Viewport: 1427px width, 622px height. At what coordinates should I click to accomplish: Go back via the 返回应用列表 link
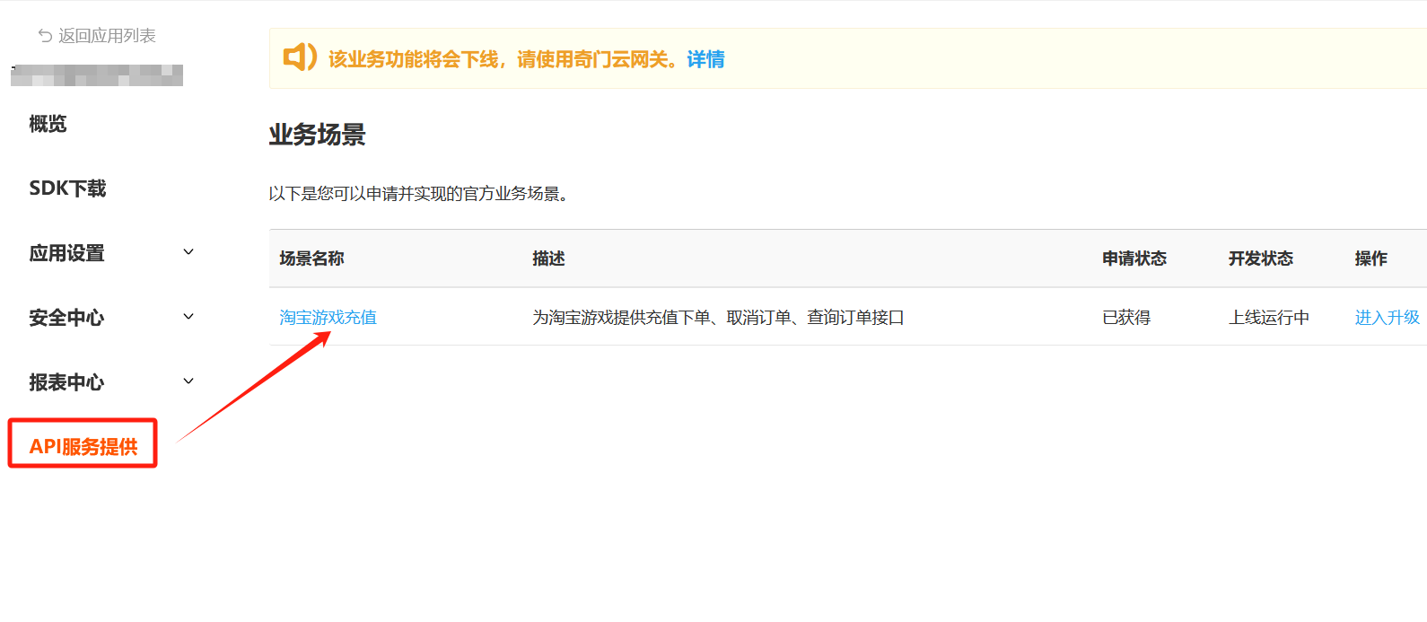107,36
